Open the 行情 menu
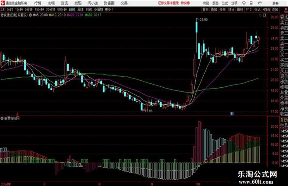288x186 pixels. coord(38,3)
